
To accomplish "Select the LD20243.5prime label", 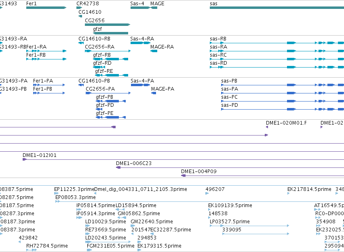I will click(x=106, y=238).
